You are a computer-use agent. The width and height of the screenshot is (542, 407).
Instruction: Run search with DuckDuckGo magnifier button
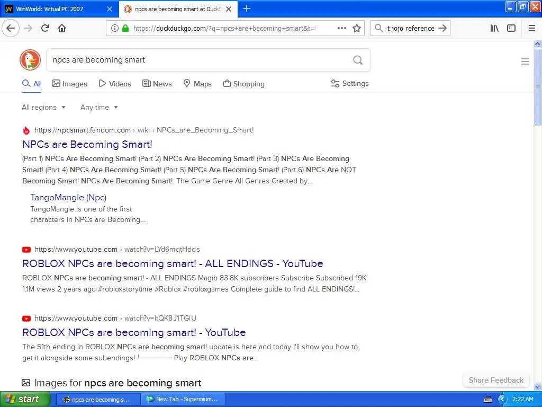coord(358,60)
